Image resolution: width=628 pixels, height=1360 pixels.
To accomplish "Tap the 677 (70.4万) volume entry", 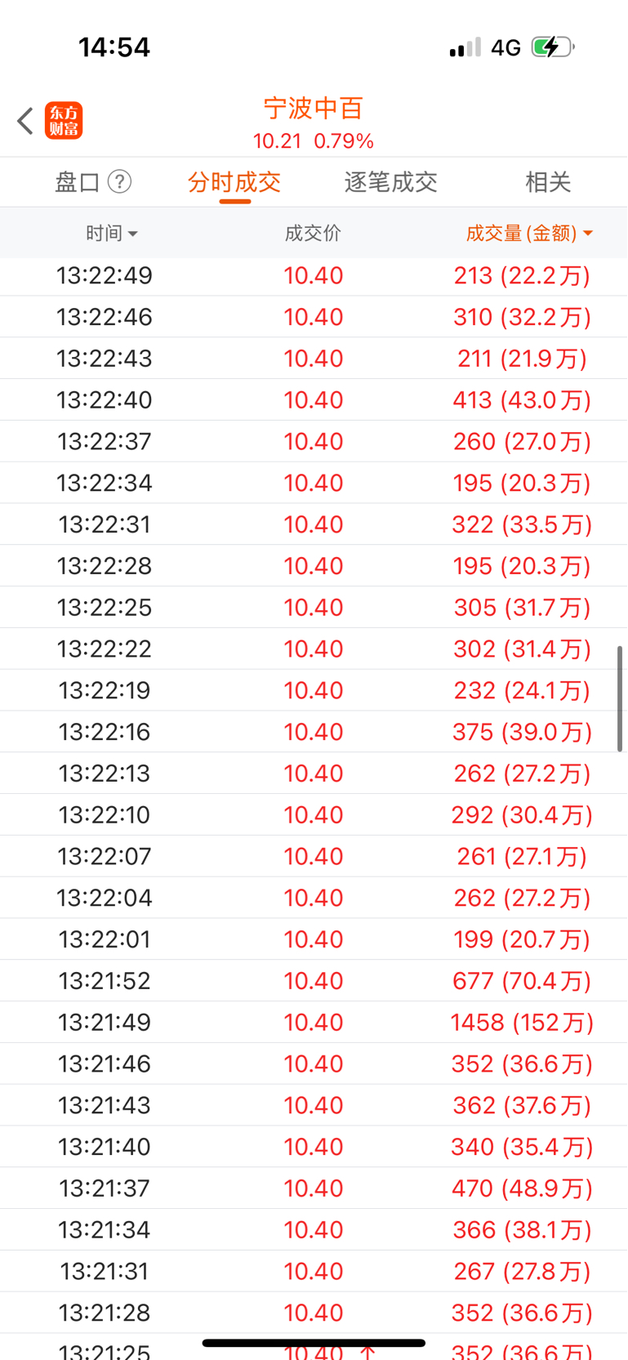I will coord(522,980).
